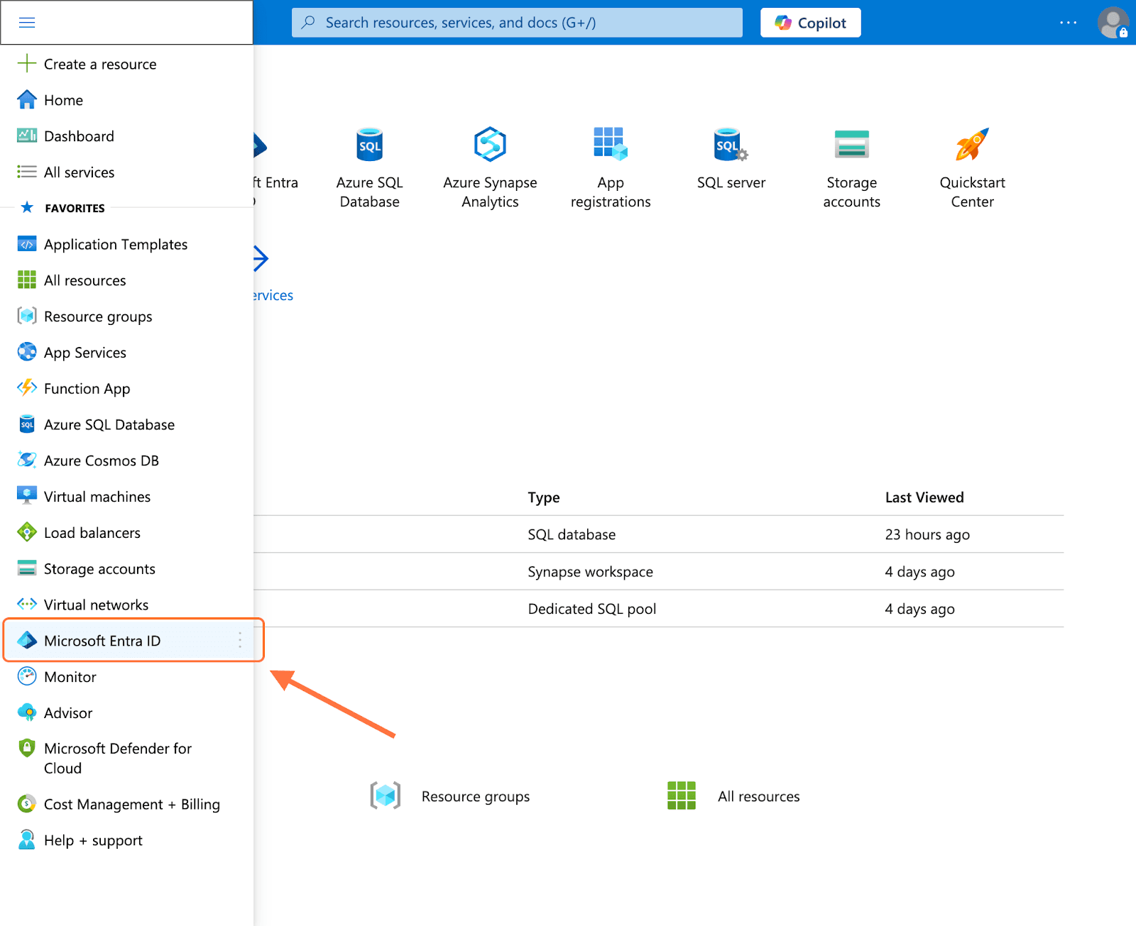1136x926 pixels.
Task: Open Azure SQL Database service icon
Action: click(x=369, y=145)
